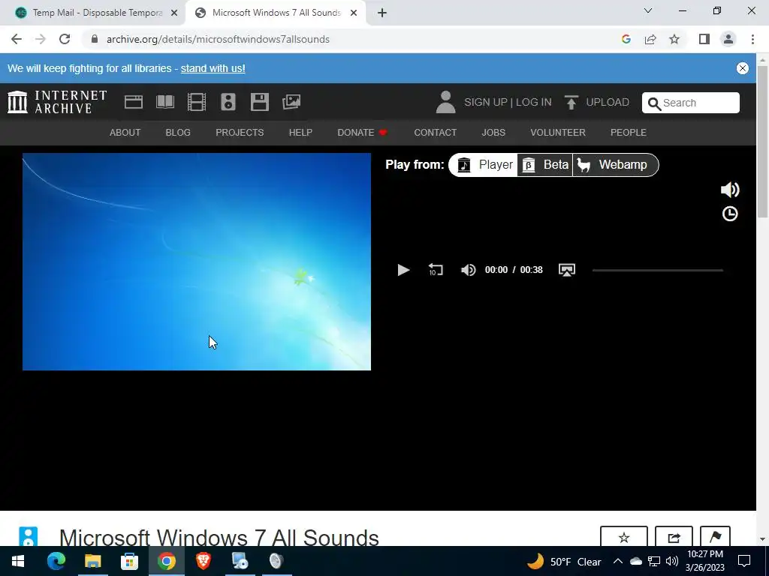Click the clock icon beside player
The height and width of the screenshot is (576, 769).
point(730,214)
